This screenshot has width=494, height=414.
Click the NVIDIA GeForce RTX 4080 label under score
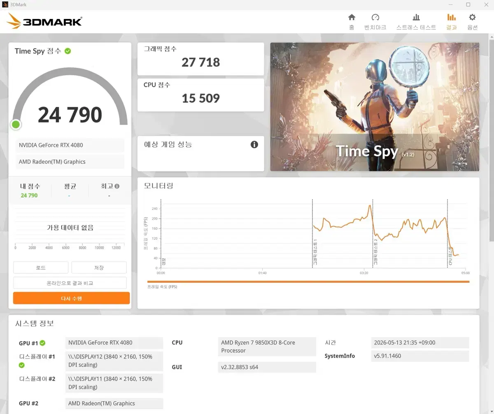70,145
